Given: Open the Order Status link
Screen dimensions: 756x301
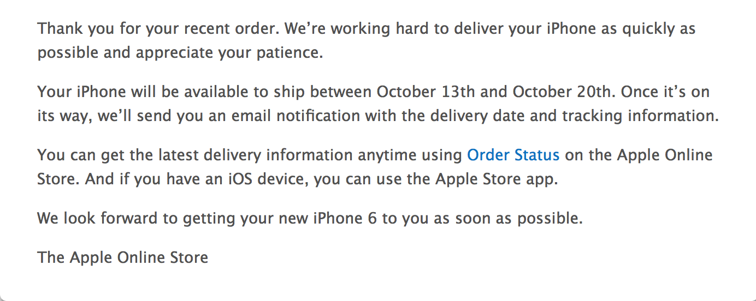Looking at the screenshot, I should (513, 155).
